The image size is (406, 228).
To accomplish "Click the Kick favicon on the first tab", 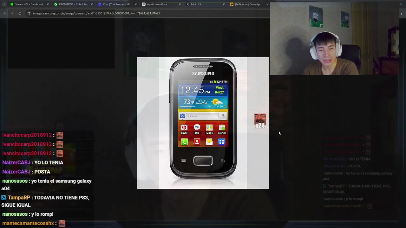I will coord(12,4).
